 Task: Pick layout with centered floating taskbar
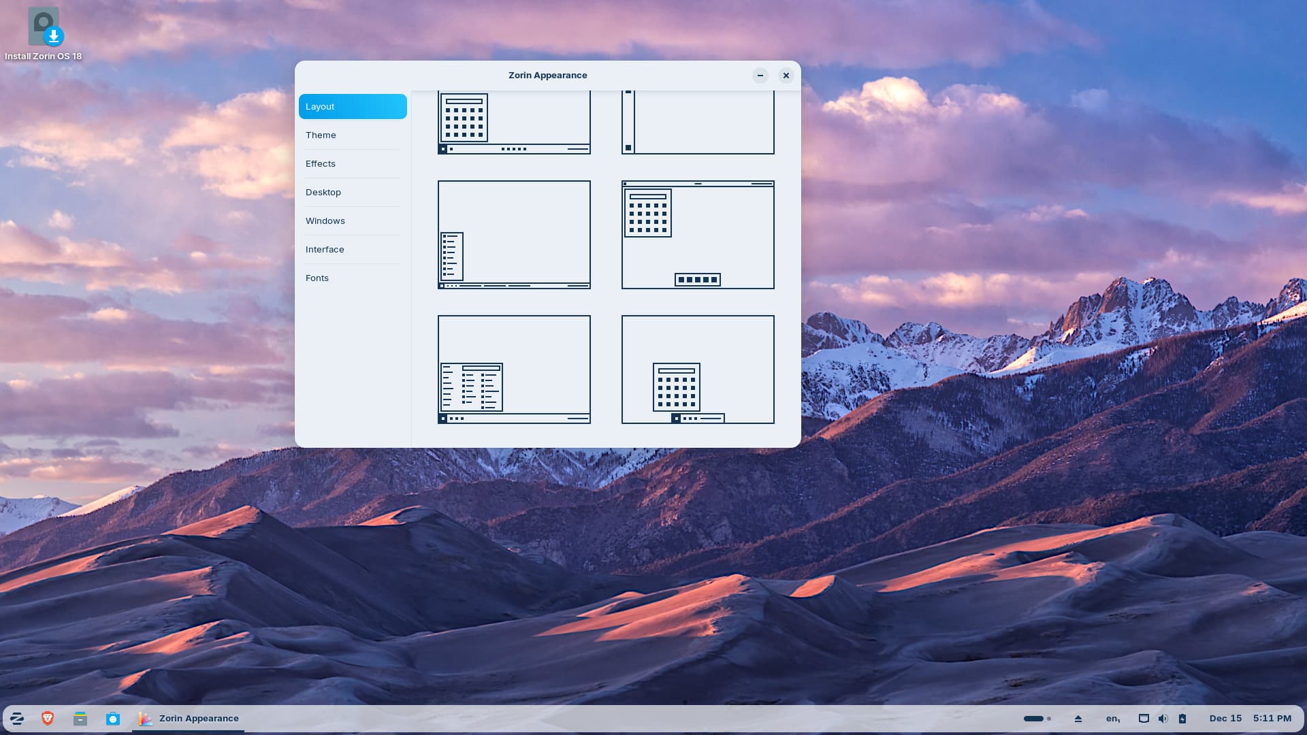pyautogui.click(x=698, y=369)
